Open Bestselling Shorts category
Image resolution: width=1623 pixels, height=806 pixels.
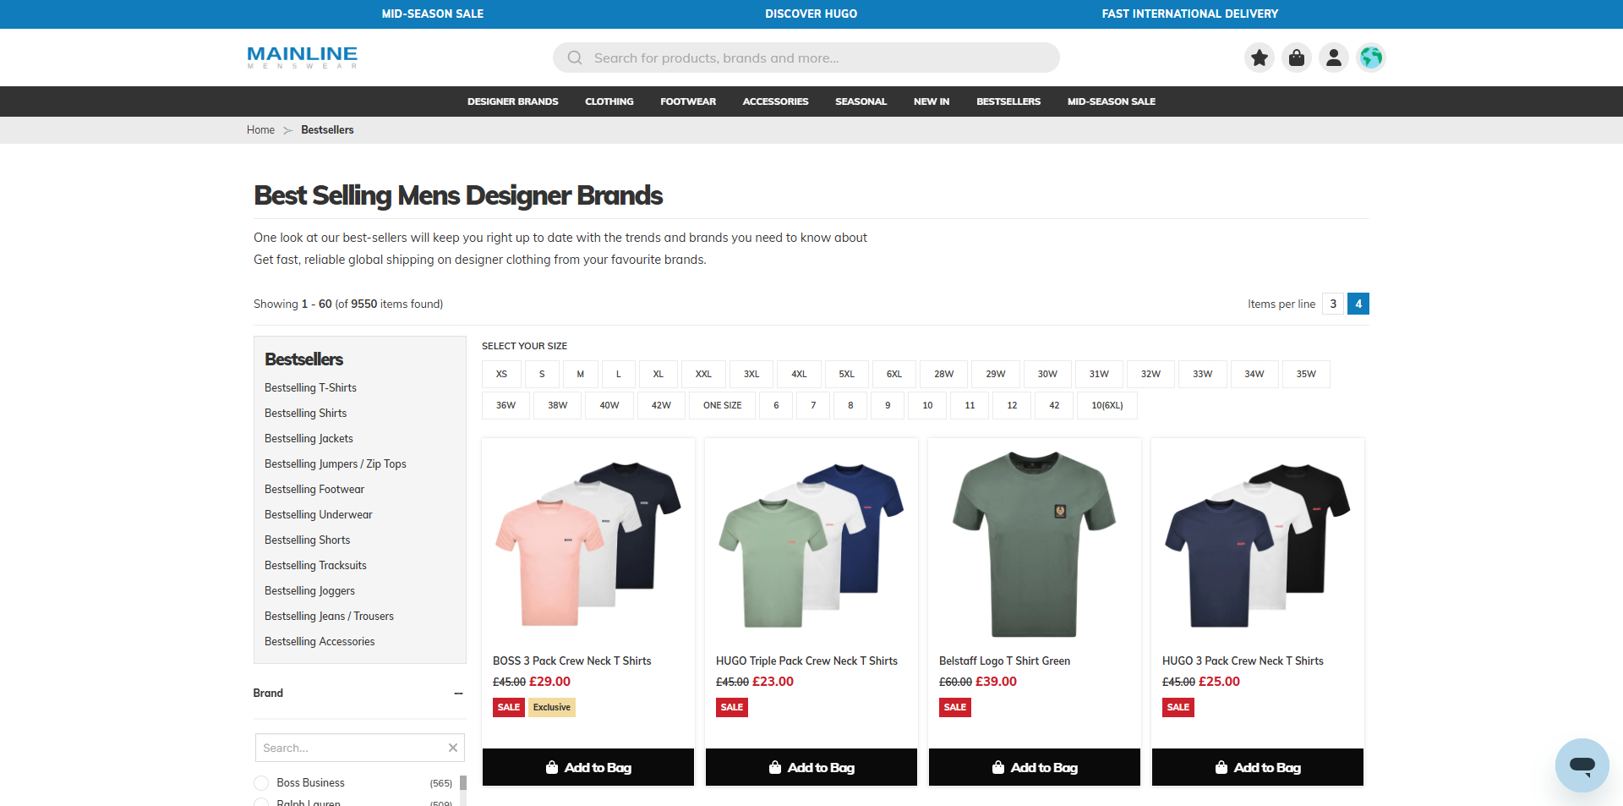[x=307, y=540]
